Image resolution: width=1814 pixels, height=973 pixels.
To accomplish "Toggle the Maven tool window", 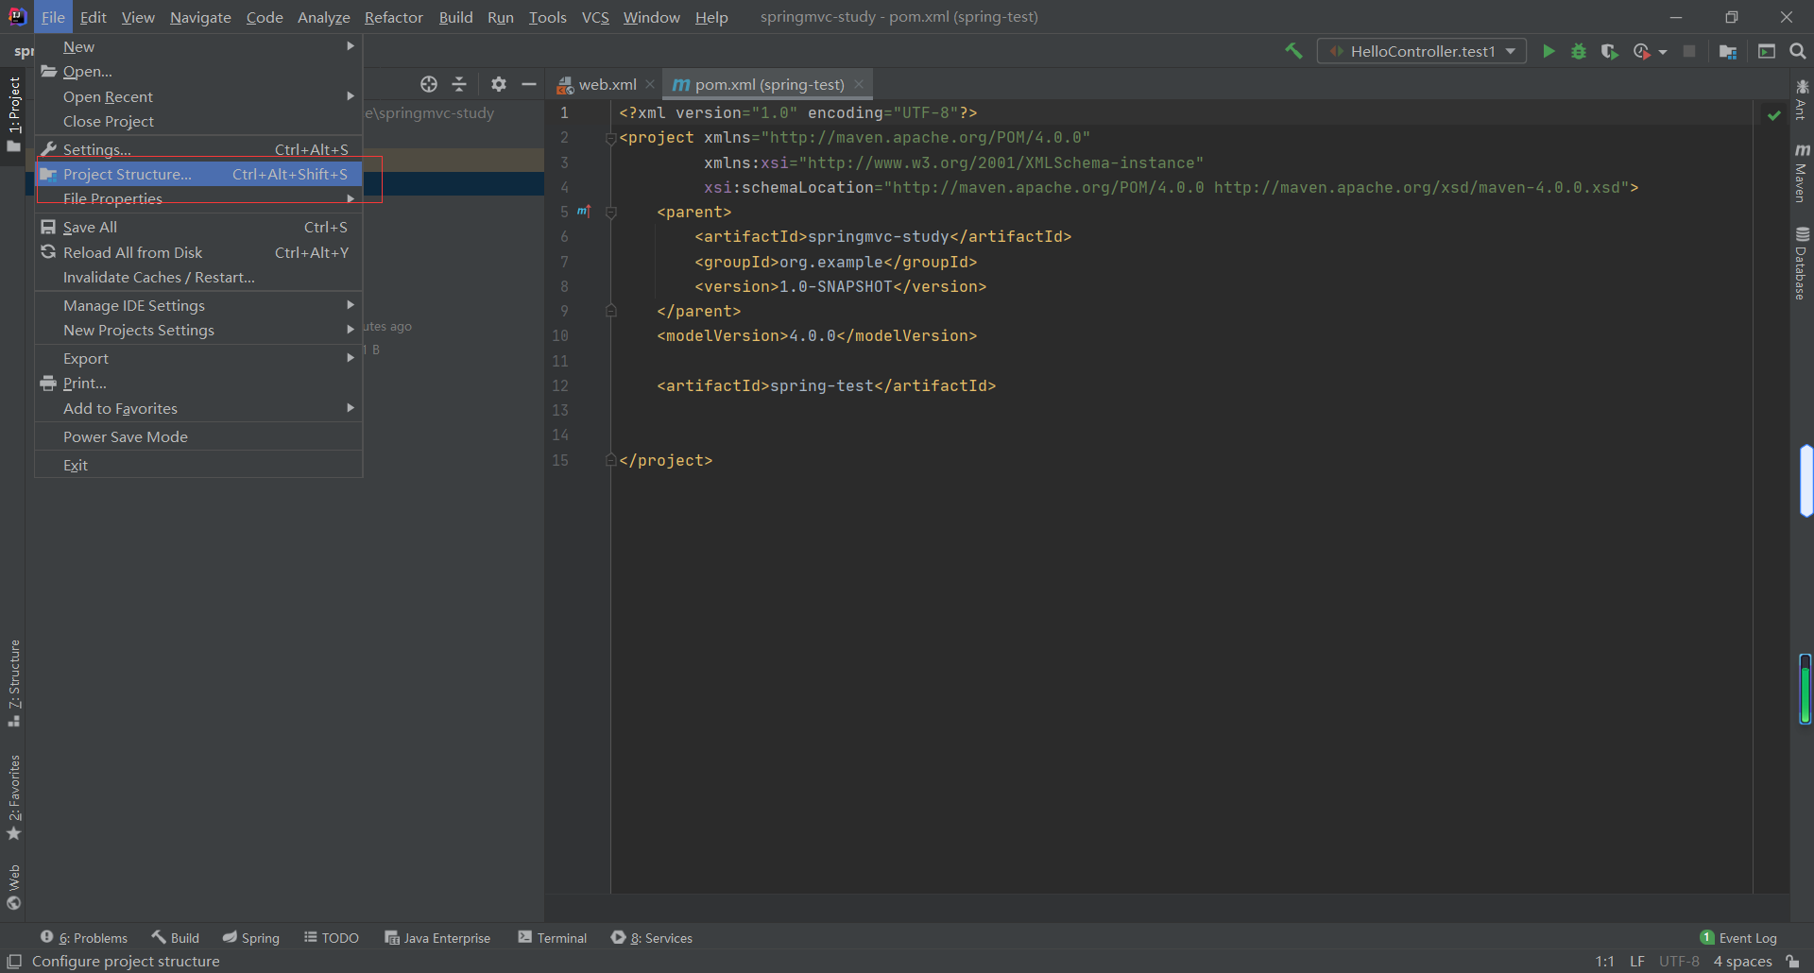I will [1802, 173].
